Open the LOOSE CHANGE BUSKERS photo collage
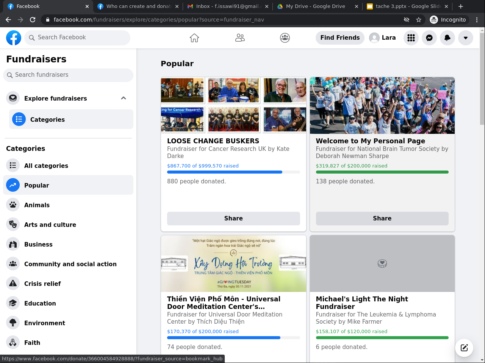This screenshot has width=485, height=363. click(233, 105)
